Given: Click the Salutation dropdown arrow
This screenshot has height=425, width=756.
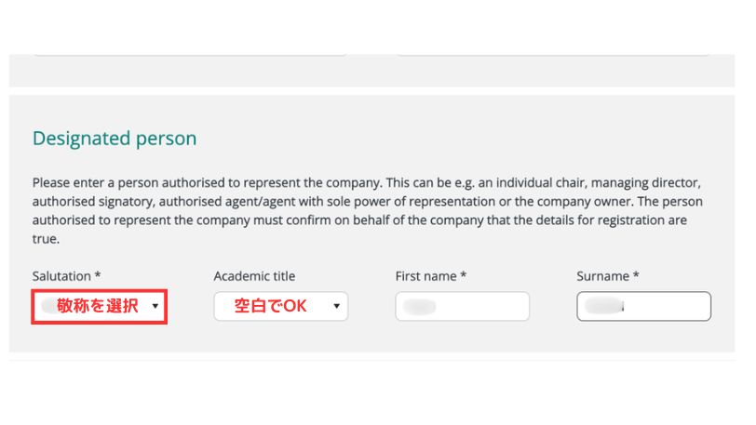Looking at the screenshot, I should (x=155, y=306).
